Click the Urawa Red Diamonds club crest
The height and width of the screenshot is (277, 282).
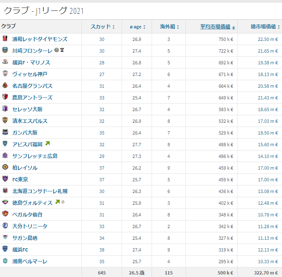(5, 39)
